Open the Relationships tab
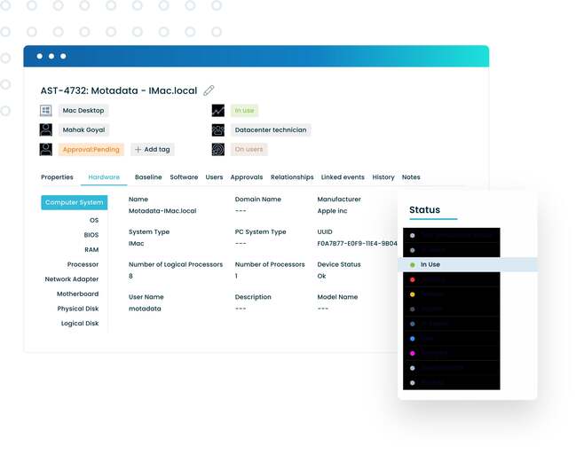584x462 pixels. (x=292, y=177)
